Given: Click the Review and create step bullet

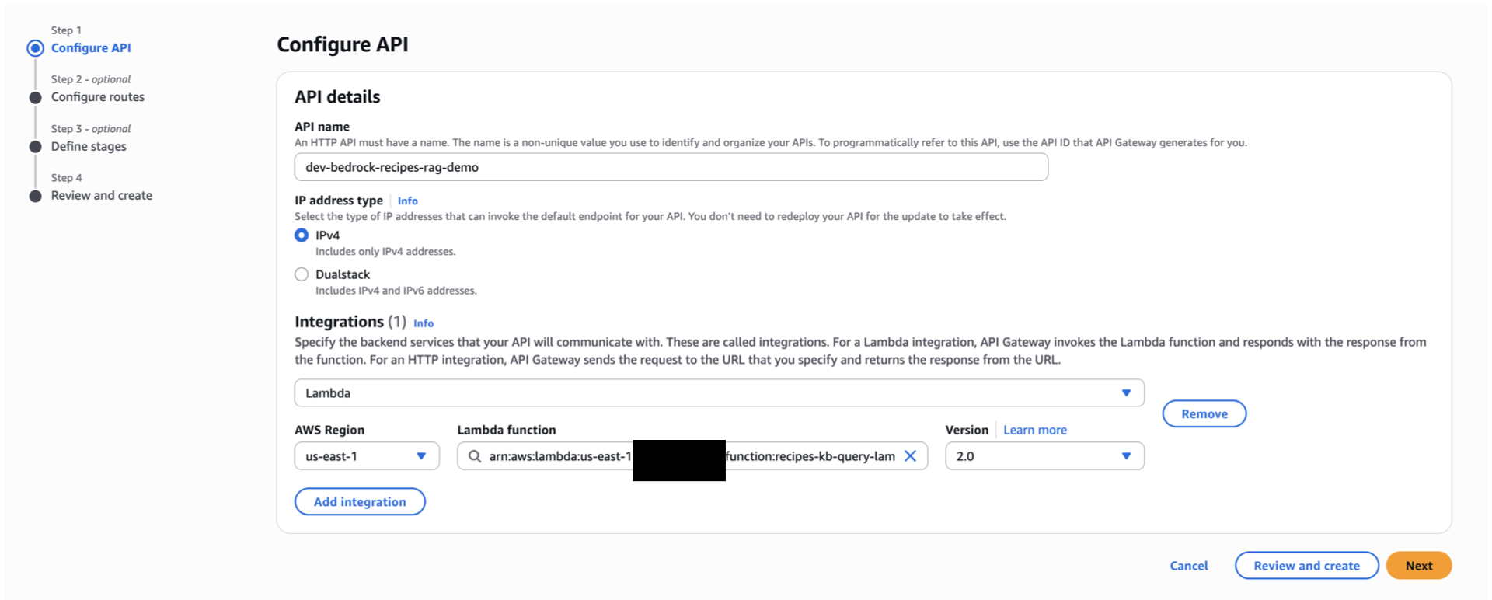Looking at the screenshot, I should 35,196.
